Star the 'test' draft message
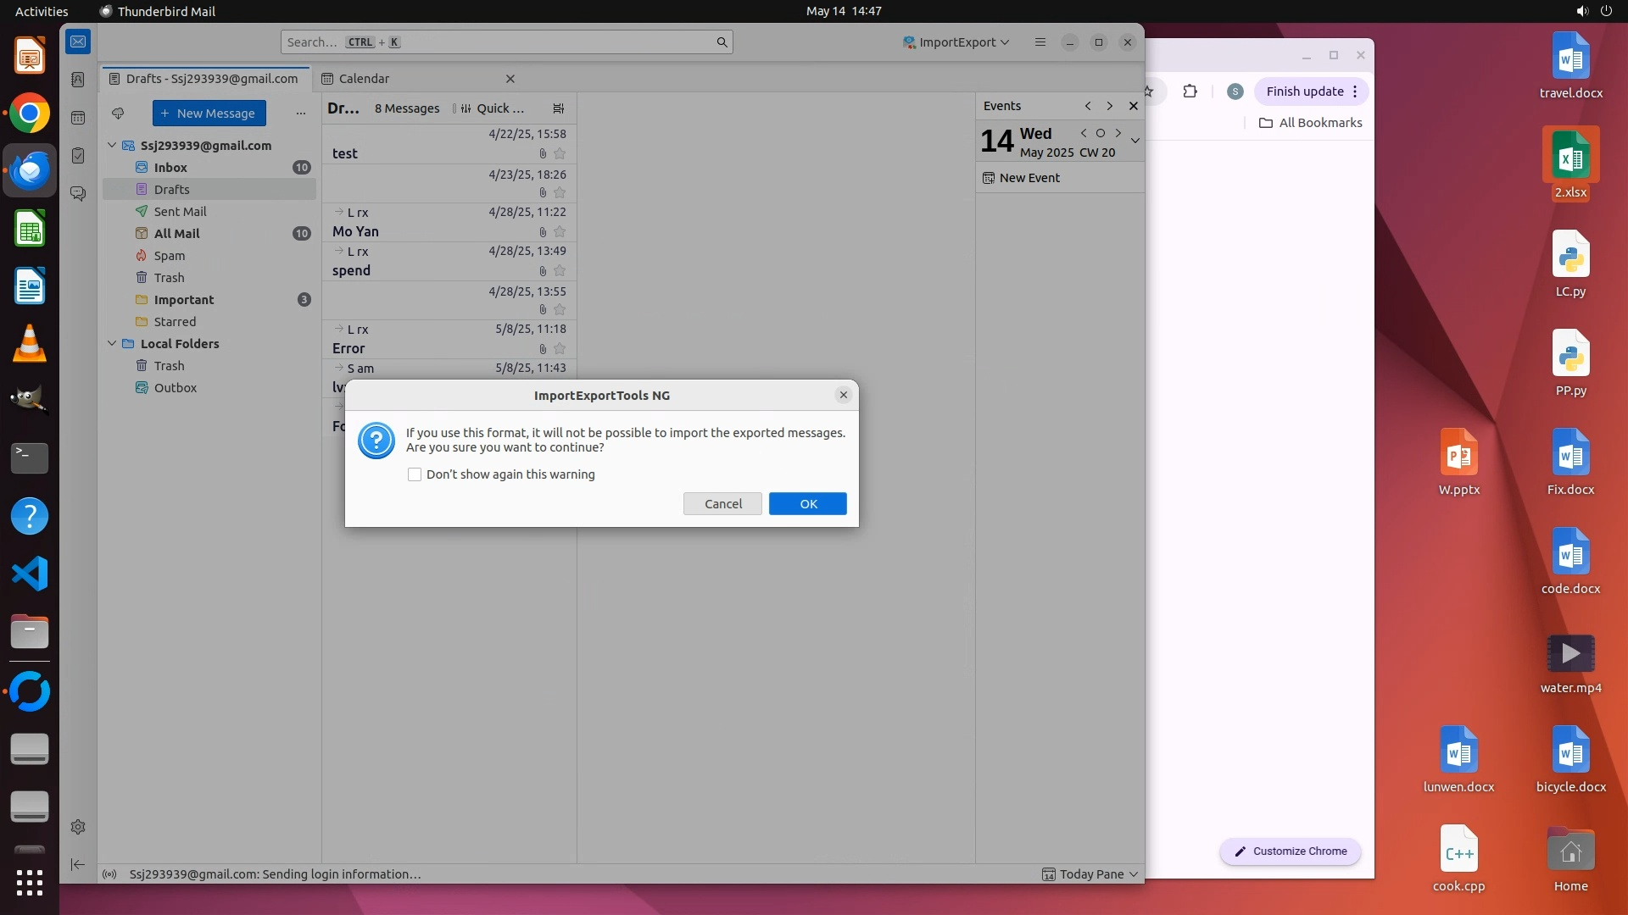 tap(560, 153)
